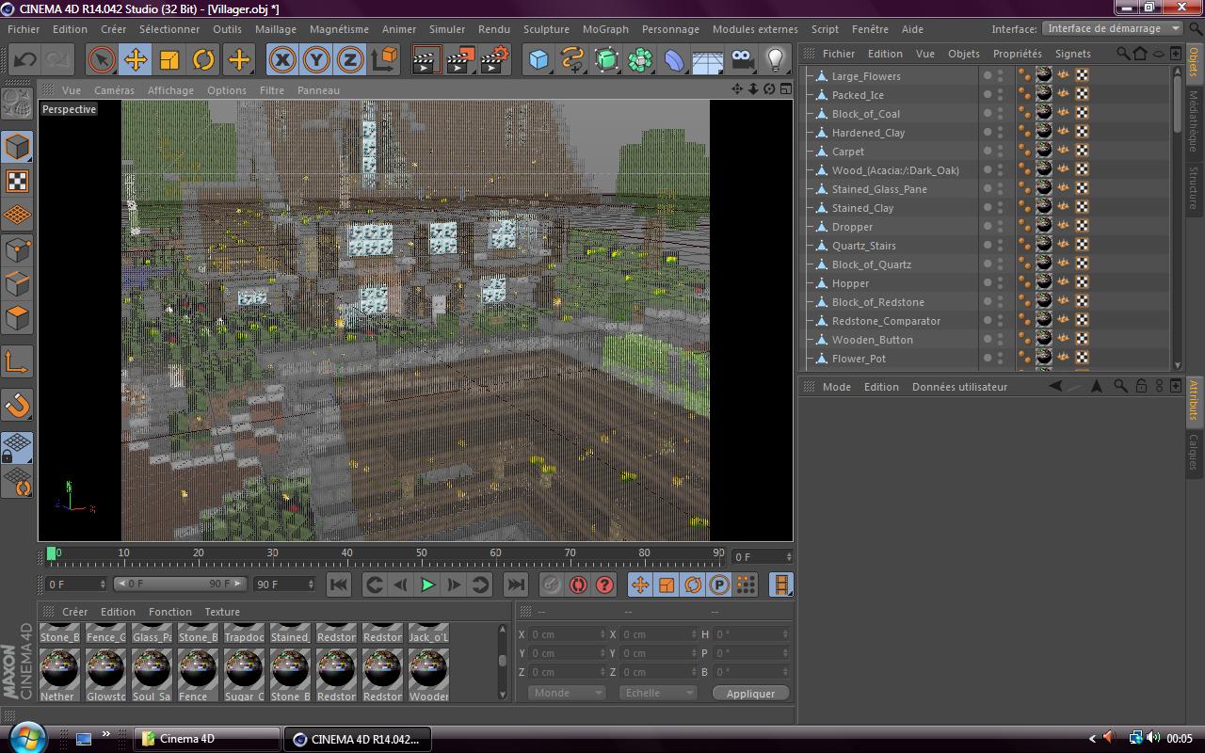1205x753 pixels.
Task: Toggle snapping magnet icon
Action: click(18, 405)
